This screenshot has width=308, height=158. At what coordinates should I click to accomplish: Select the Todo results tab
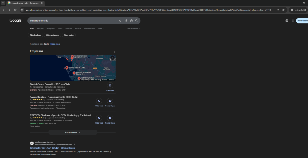coord(32,28)
